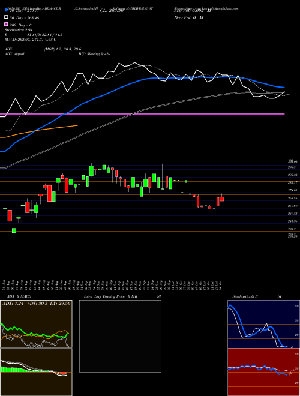The width and height of the screenshot is (300, 396).
Task: Click the horizontal magenta 200 Day line
Action: [142, 114]
